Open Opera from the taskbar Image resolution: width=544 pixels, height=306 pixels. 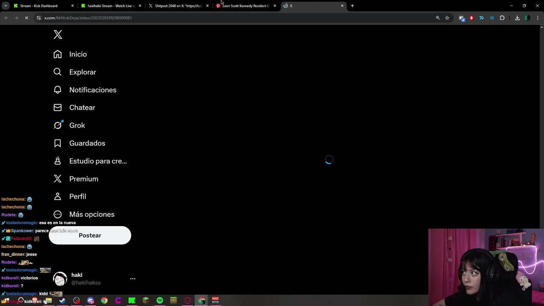point(187,300)
